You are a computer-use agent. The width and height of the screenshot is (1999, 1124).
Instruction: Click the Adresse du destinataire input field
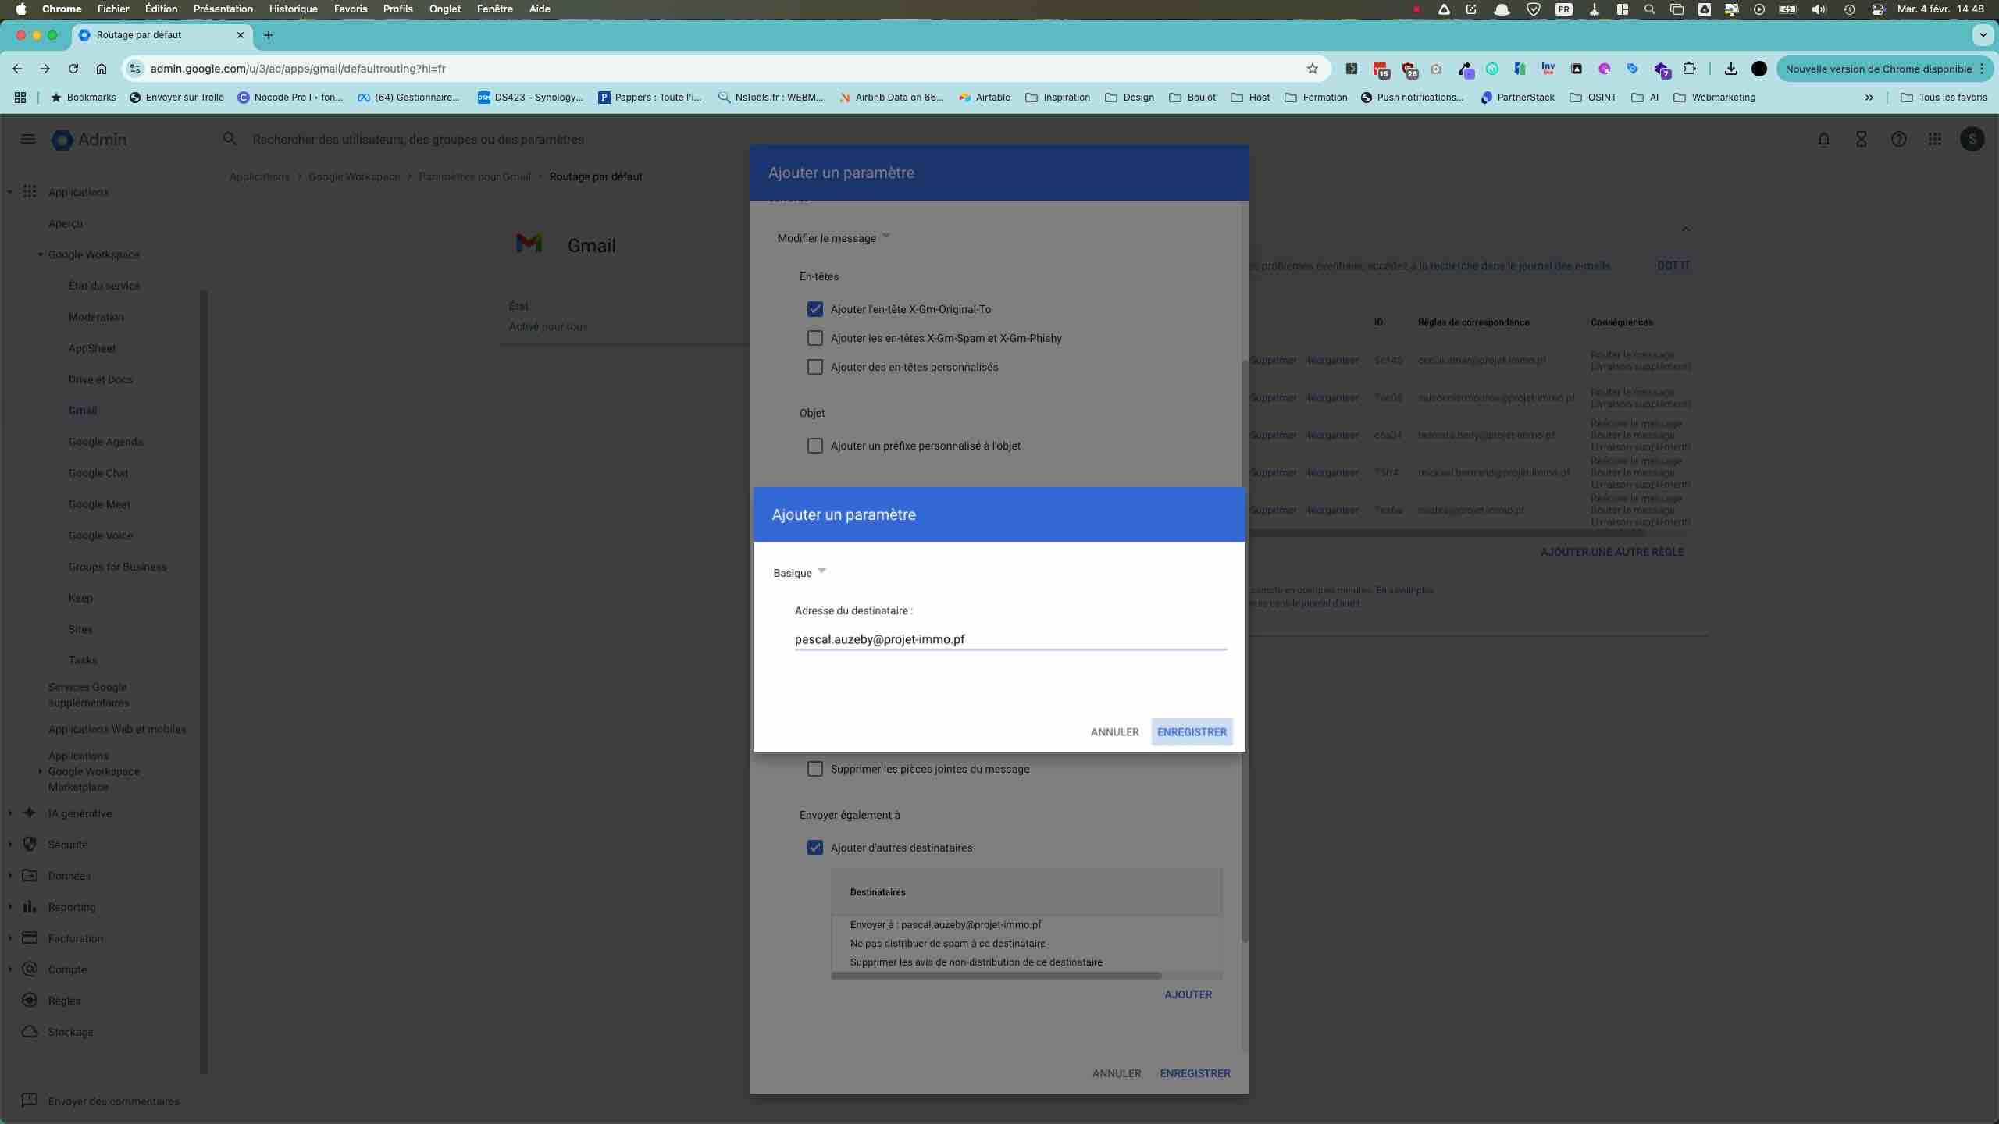click(1010, 639)
